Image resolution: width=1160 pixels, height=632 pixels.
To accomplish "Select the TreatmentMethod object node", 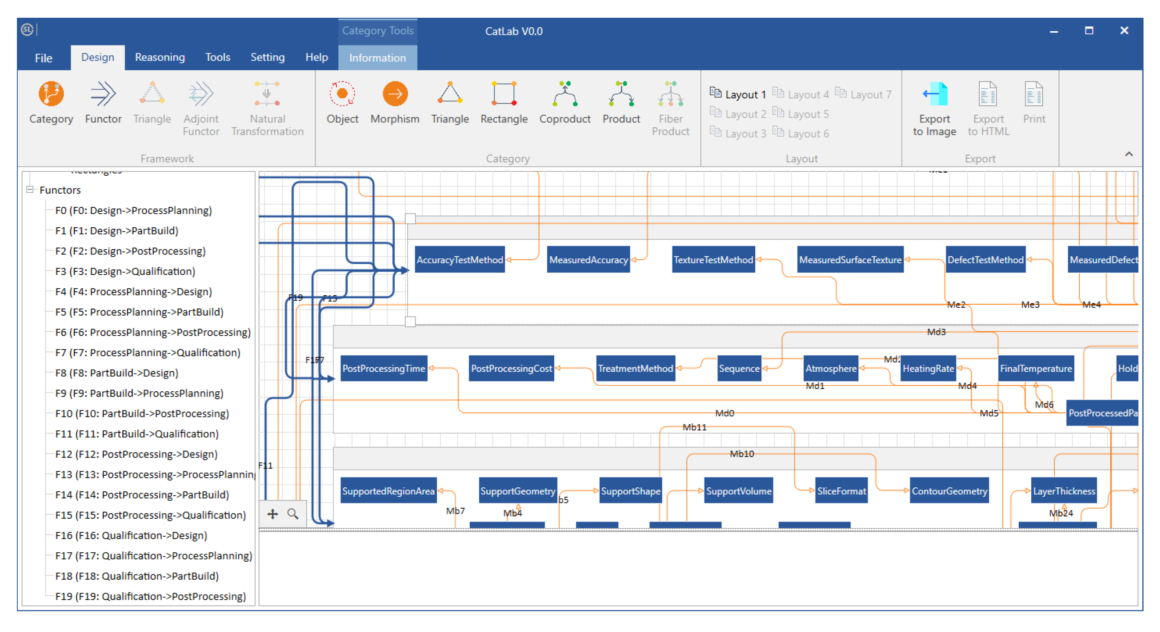I will tap(635, 368).
